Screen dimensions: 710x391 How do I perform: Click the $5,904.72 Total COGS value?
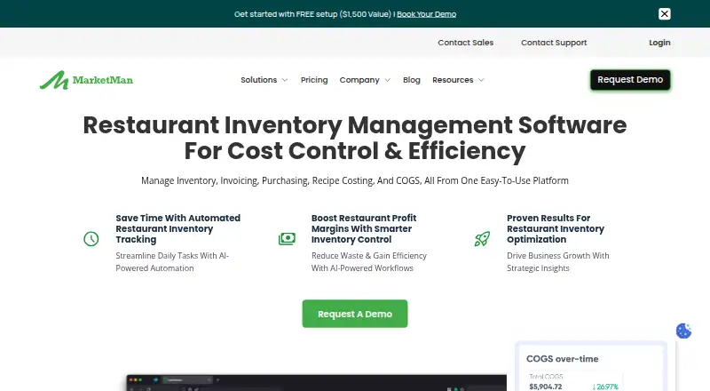pyautogui.click(x=546, y=387)
